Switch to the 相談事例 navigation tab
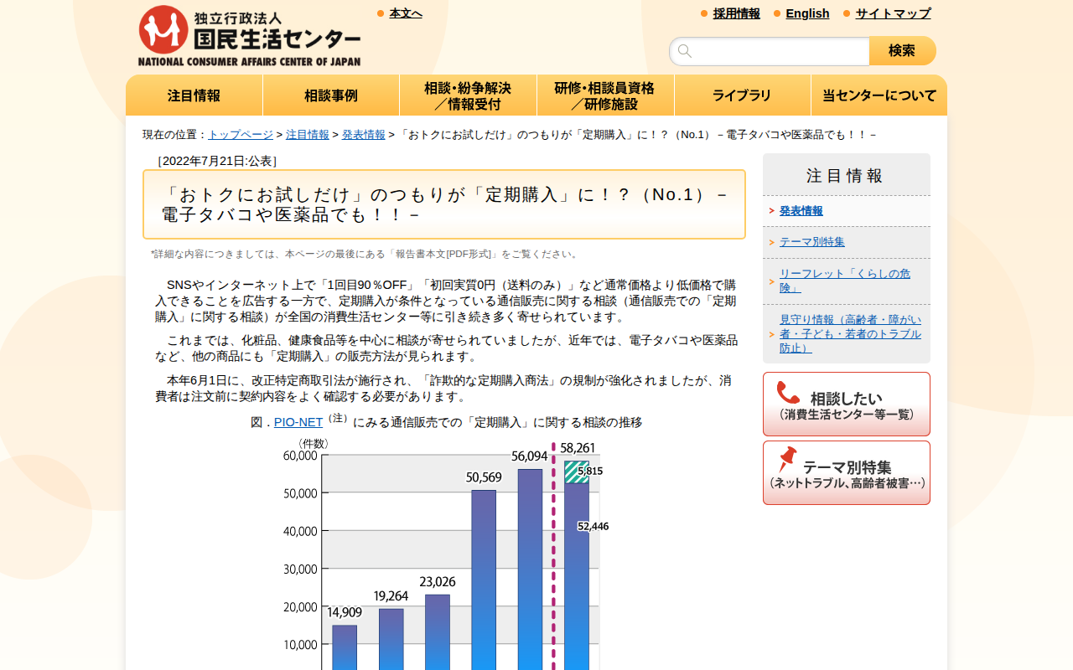 click(x=331, y=95)
